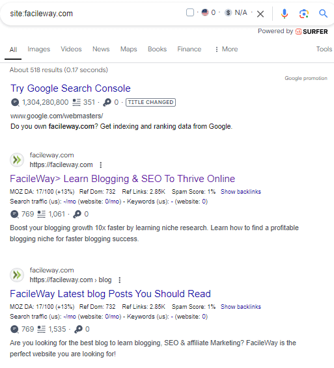The width and height of the screenshot is (334, 368).
Task: Click the Google promotion label
Action: tap(306, 78)
